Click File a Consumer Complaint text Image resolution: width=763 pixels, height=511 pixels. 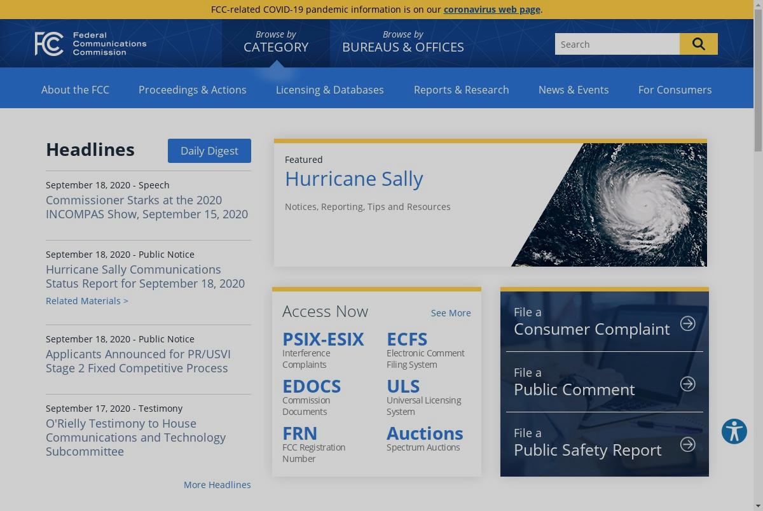point(592,321)
